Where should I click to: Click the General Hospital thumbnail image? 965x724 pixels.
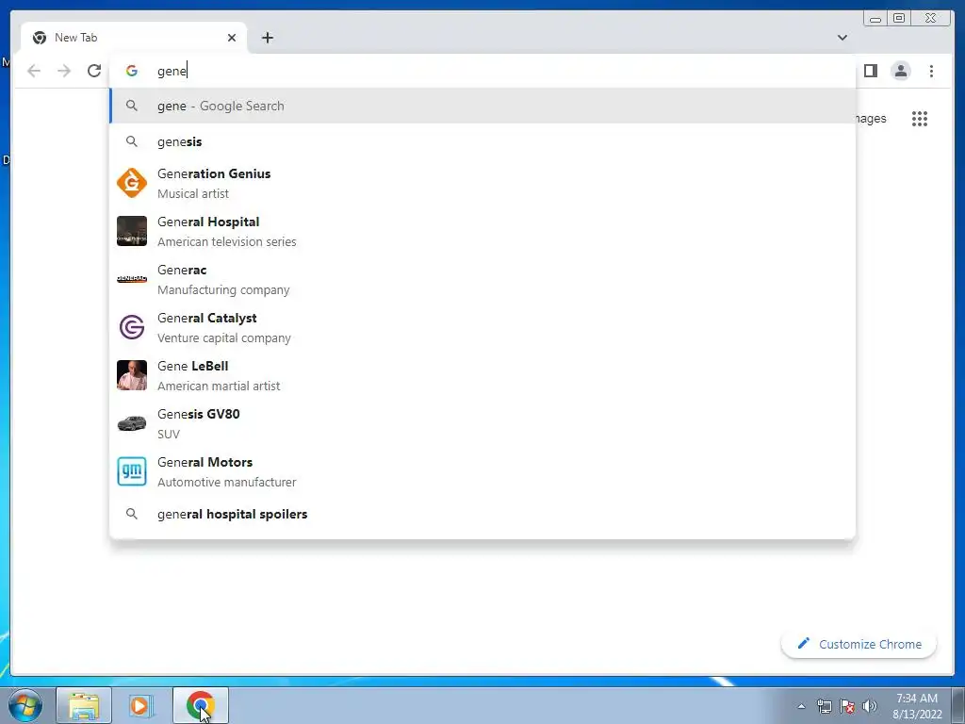(132, 231)
